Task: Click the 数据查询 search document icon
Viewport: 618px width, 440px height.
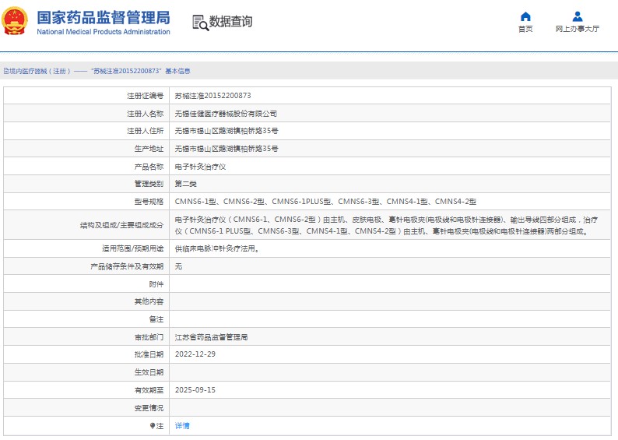Action: tap(200, 23)
